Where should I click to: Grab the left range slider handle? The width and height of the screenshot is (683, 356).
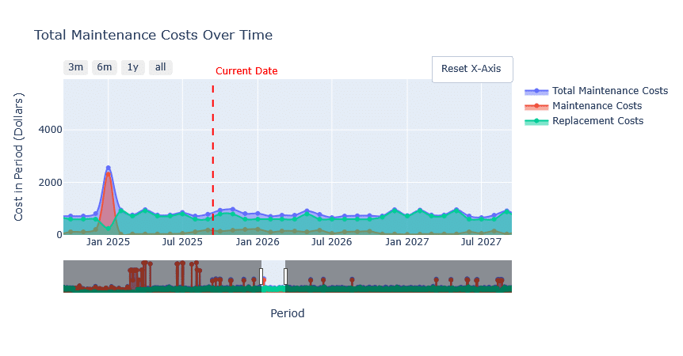261,276
